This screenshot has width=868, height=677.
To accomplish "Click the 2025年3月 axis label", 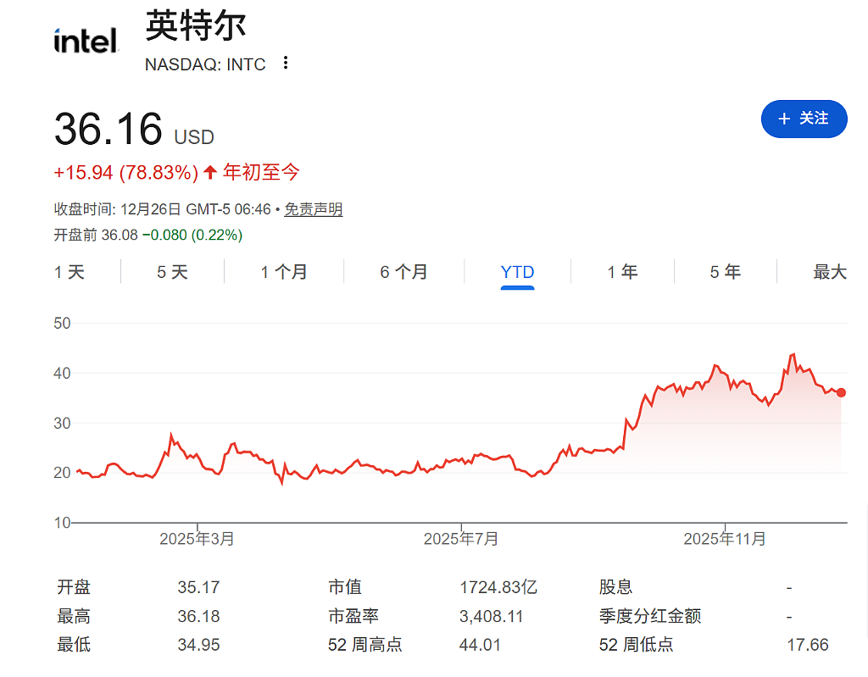I will [197, 539].
